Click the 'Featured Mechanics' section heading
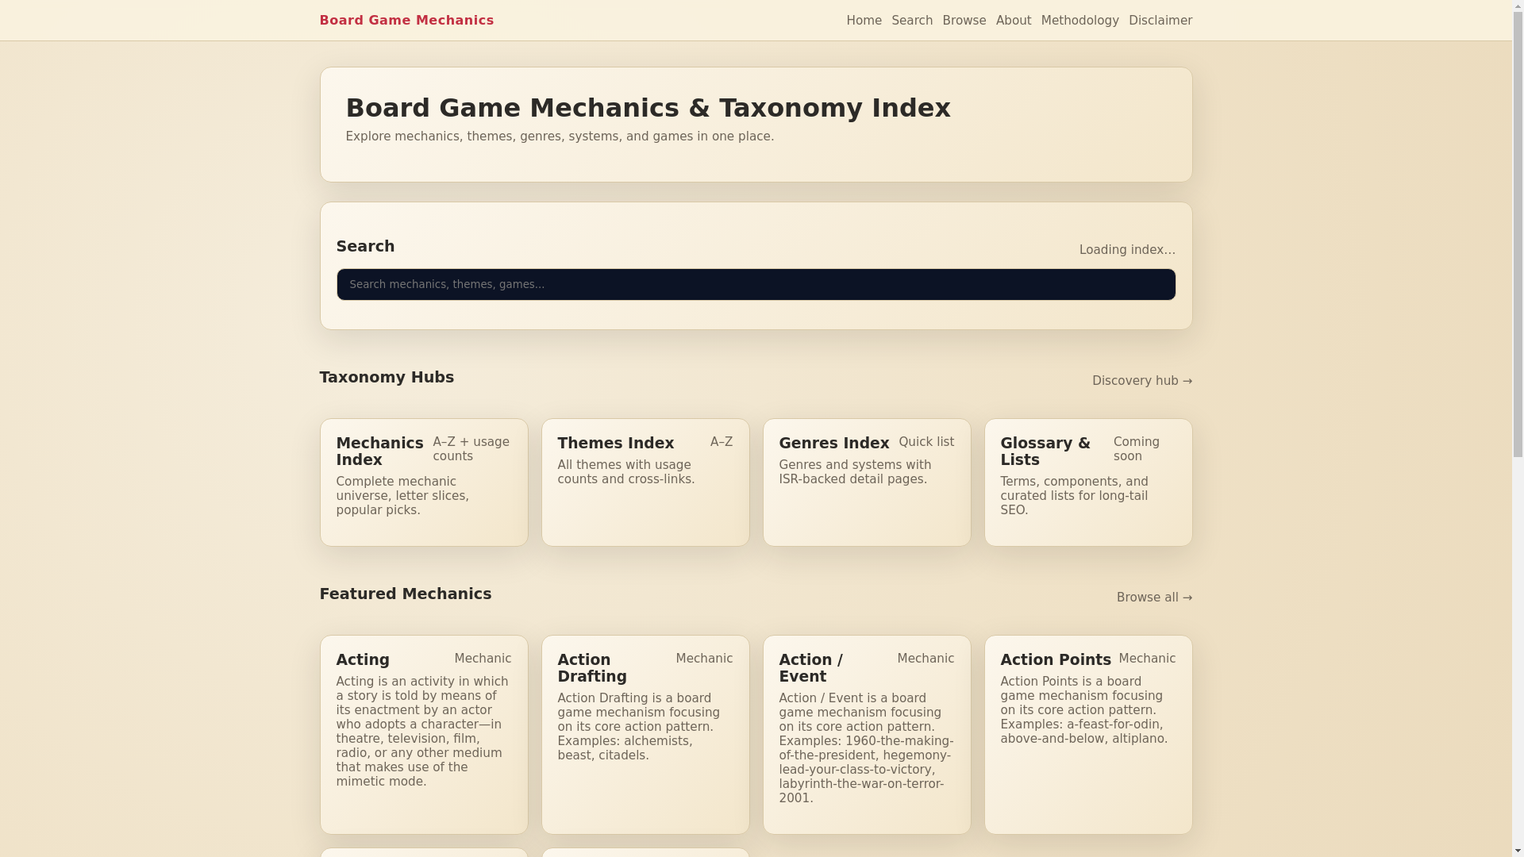1524x857 pixels. 406,594
